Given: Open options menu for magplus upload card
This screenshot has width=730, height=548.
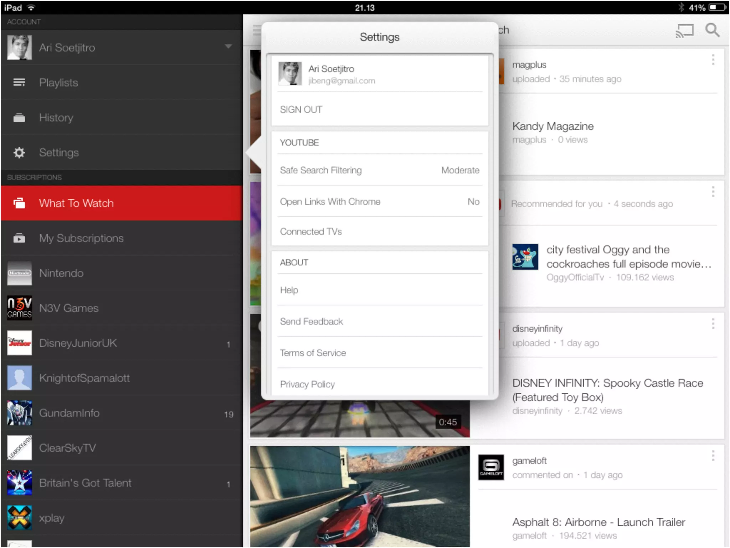Looking at the screenshot, I should click(x=713, y=60).
